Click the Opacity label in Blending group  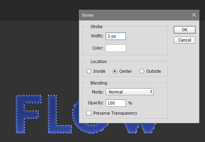click(96, 103)
